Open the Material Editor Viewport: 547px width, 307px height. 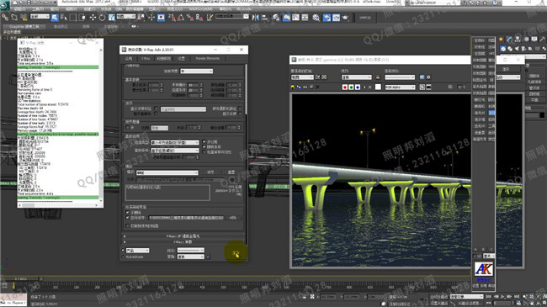(316, 17)
